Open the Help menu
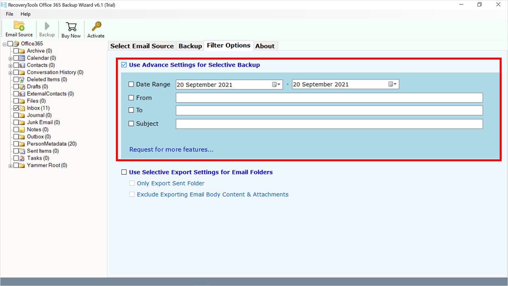This screenshot has width=508, height=286. click(25, 14)
